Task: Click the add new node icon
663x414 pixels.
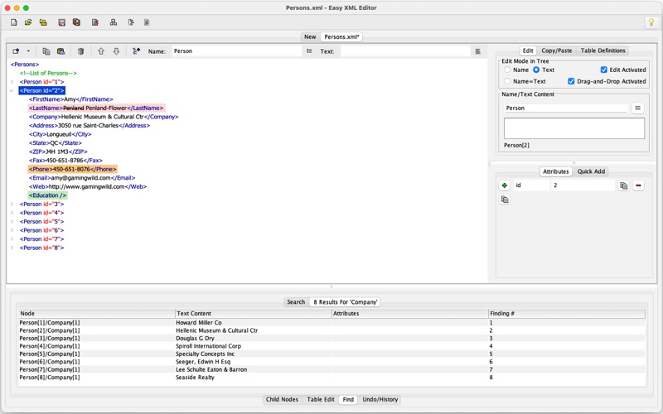Action: (x=16, y=51)
